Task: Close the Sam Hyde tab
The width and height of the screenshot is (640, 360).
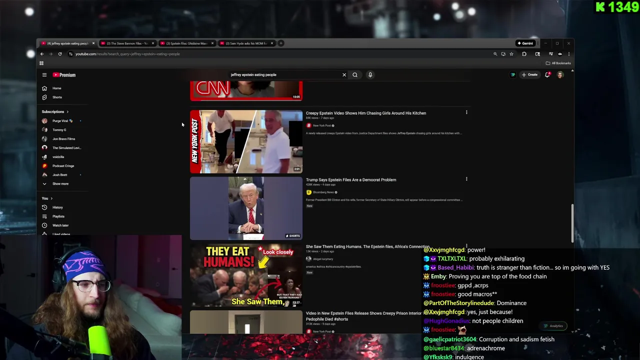Action: (272, 43)
